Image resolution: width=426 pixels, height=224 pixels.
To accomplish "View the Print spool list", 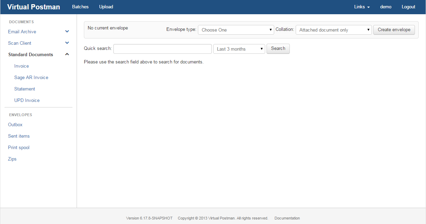I will [x=19, y=147].
